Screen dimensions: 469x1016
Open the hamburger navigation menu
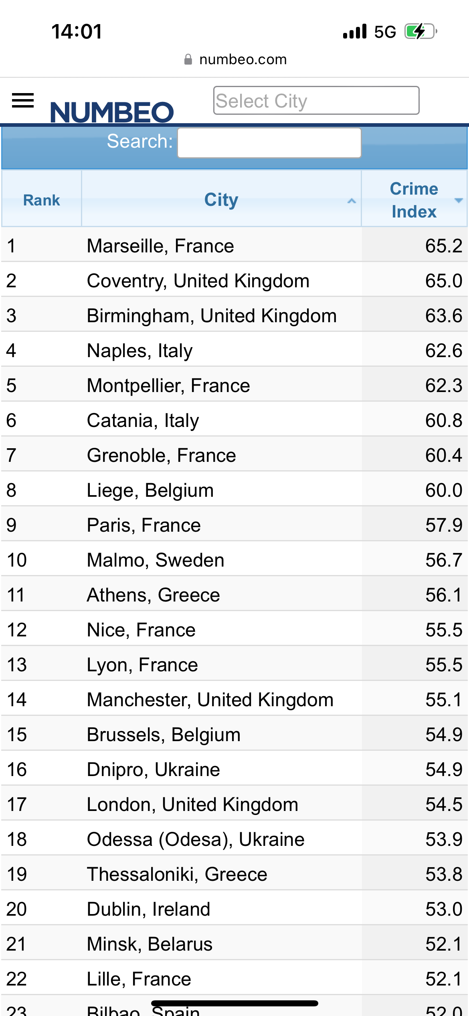(x=23, y=100)
